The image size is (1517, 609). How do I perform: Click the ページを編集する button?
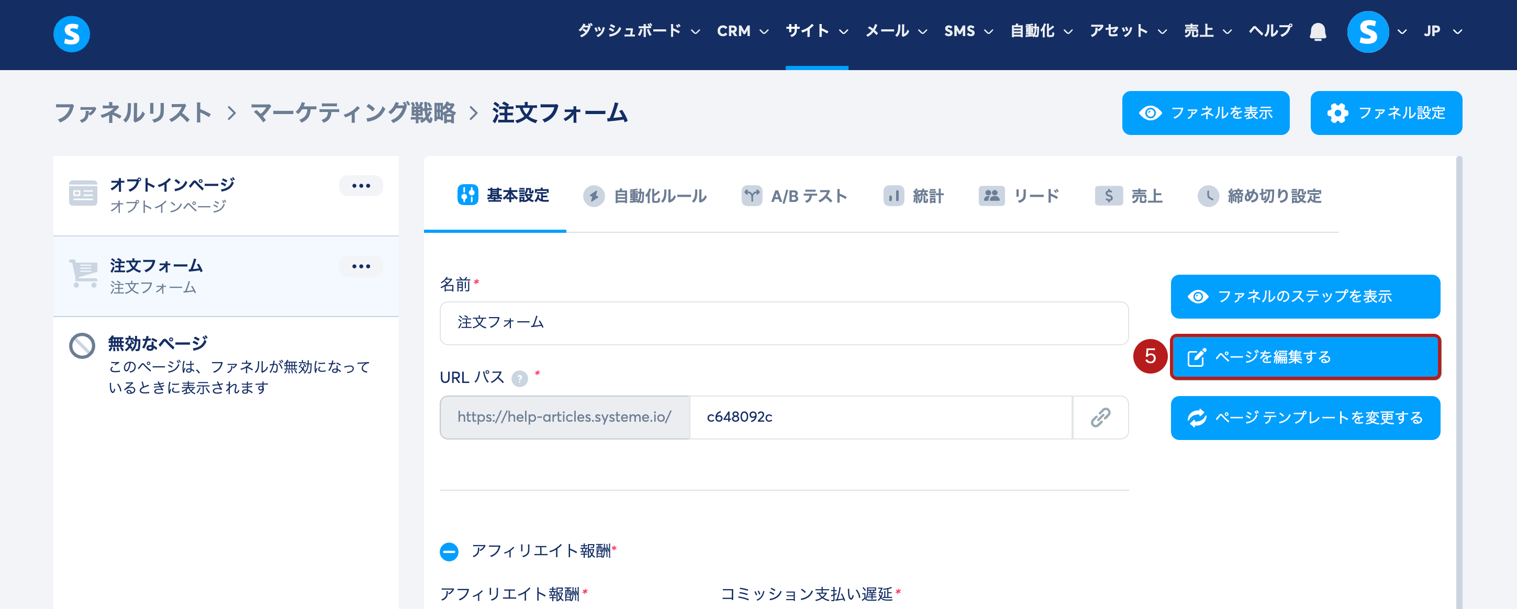(1305, 357)
